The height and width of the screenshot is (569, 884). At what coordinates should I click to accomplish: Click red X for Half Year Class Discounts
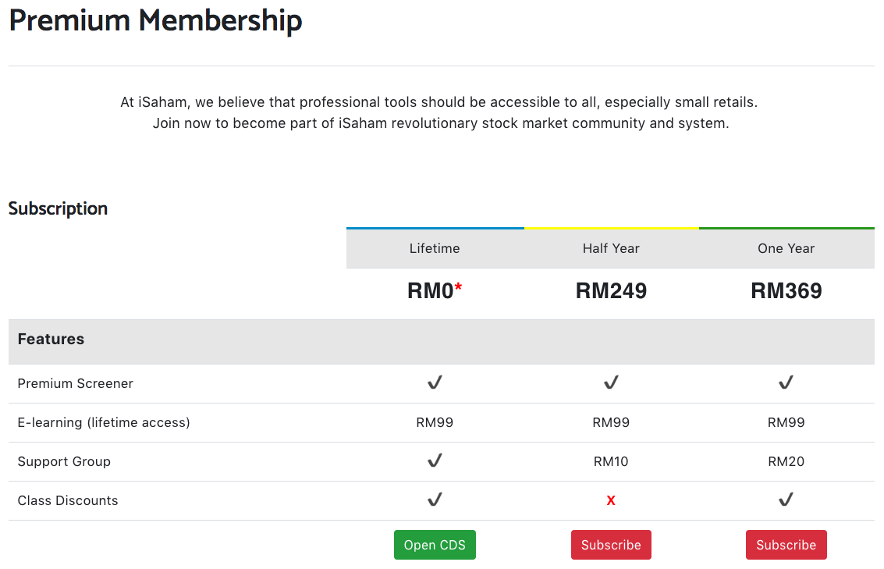point(611,500)
